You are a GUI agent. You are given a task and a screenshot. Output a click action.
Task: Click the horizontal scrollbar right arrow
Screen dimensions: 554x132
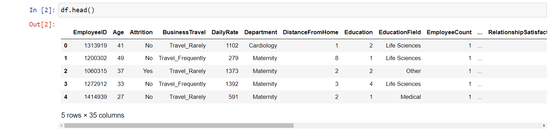point(544,126)
